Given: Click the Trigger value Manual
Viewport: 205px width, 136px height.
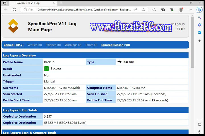Looking at the screenshot, I should (x=50, y=82).
